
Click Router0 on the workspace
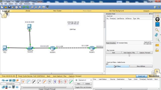pyautogui.click(x=53, y=48)
